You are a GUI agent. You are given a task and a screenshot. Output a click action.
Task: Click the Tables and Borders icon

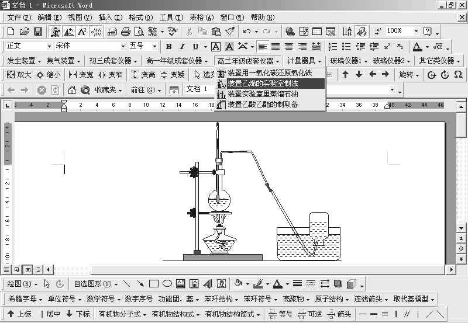[x=304, y=32]
